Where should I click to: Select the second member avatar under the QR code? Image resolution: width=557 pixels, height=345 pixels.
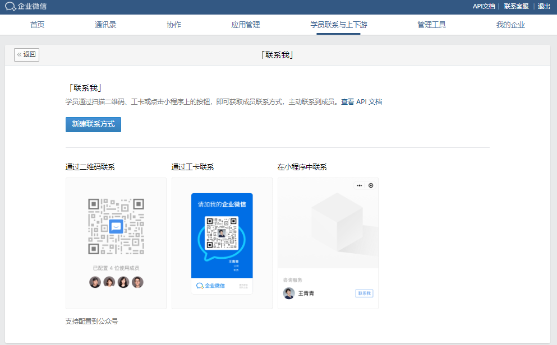[x=109, y=282]
